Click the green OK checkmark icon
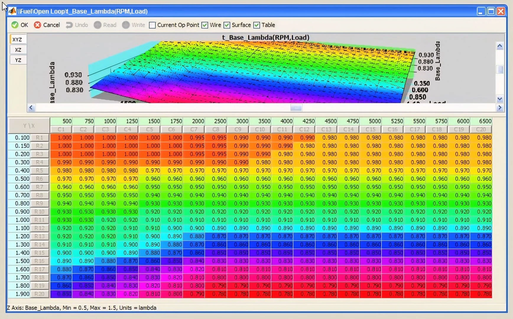The image size is (513, 319). [15, 25]
